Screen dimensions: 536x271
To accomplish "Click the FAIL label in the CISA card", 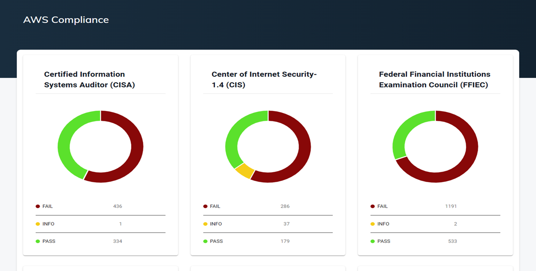I will (47, 206).
